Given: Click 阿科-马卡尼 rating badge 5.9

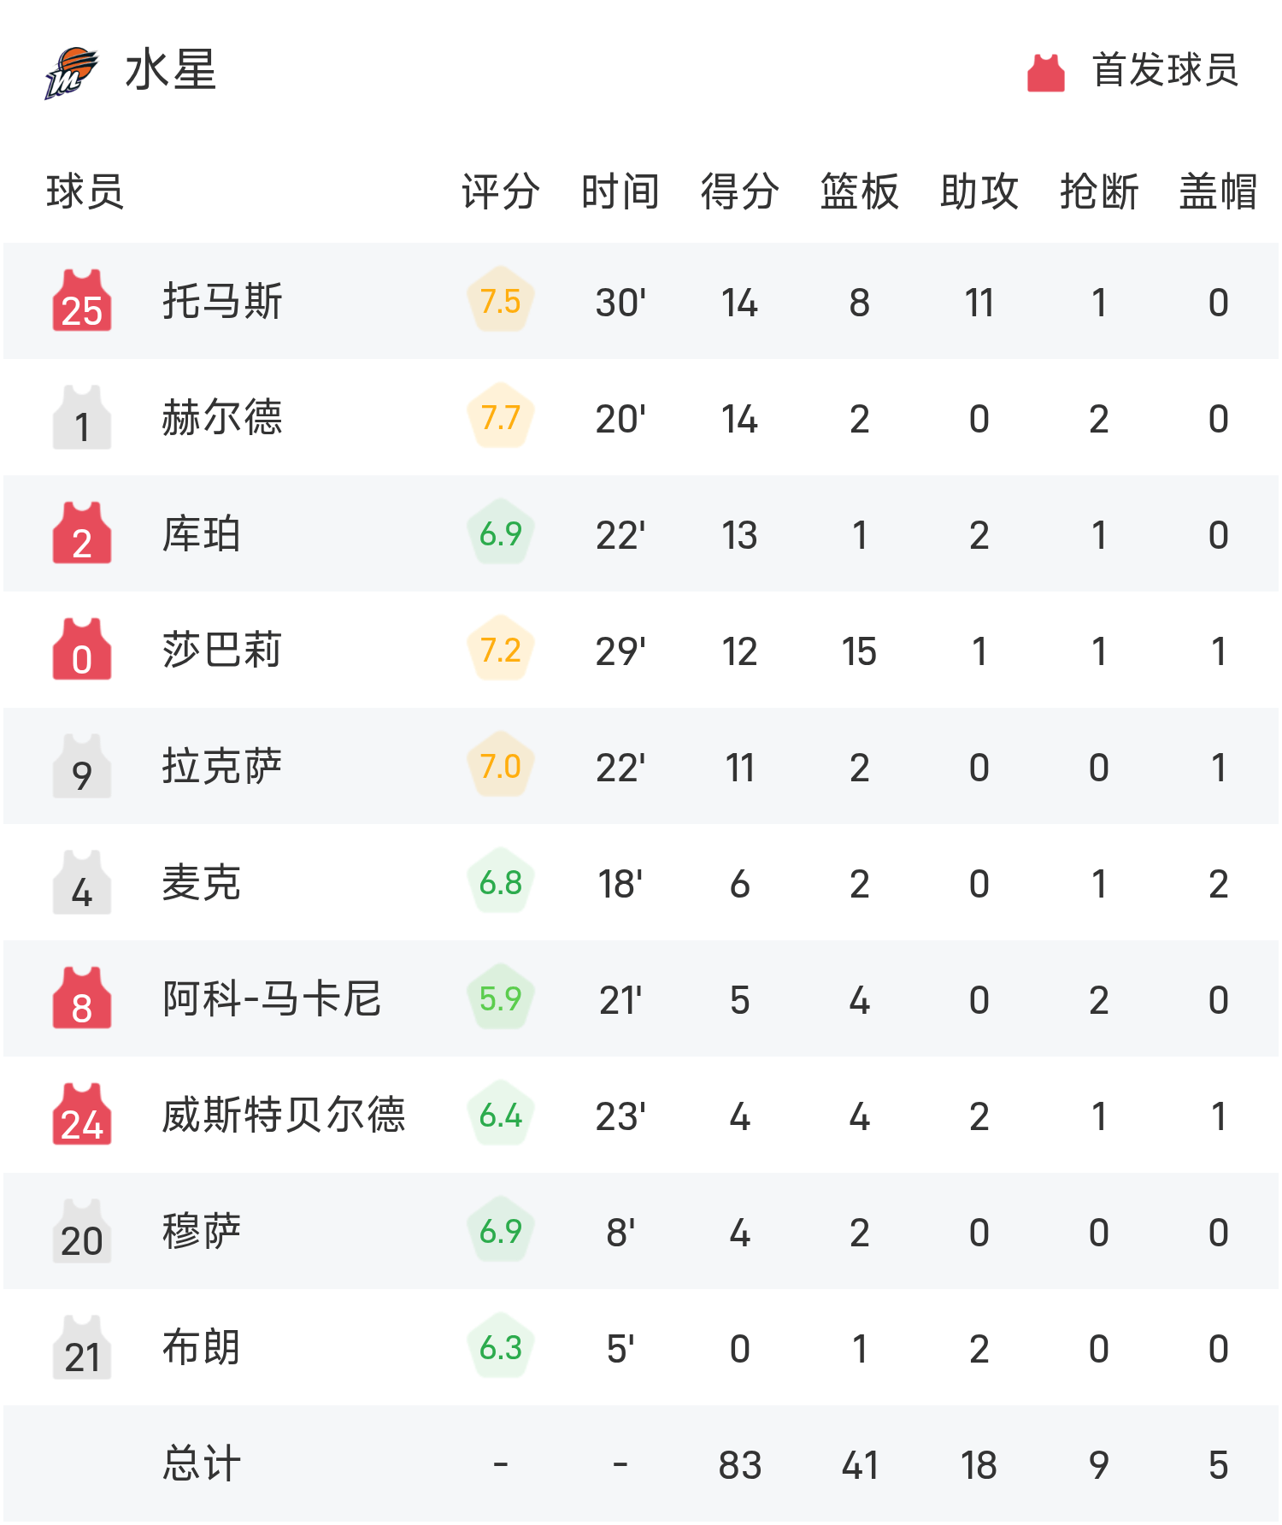Looking at the screenshot, I should [501, 998].
